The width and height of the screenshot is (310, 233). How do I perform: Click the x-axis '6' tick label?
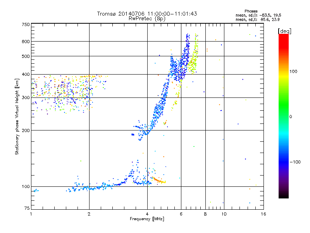click(181, 214)
